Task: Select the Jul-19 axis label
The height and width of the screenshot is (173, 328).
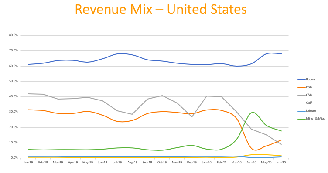Action: coord(117,163)
